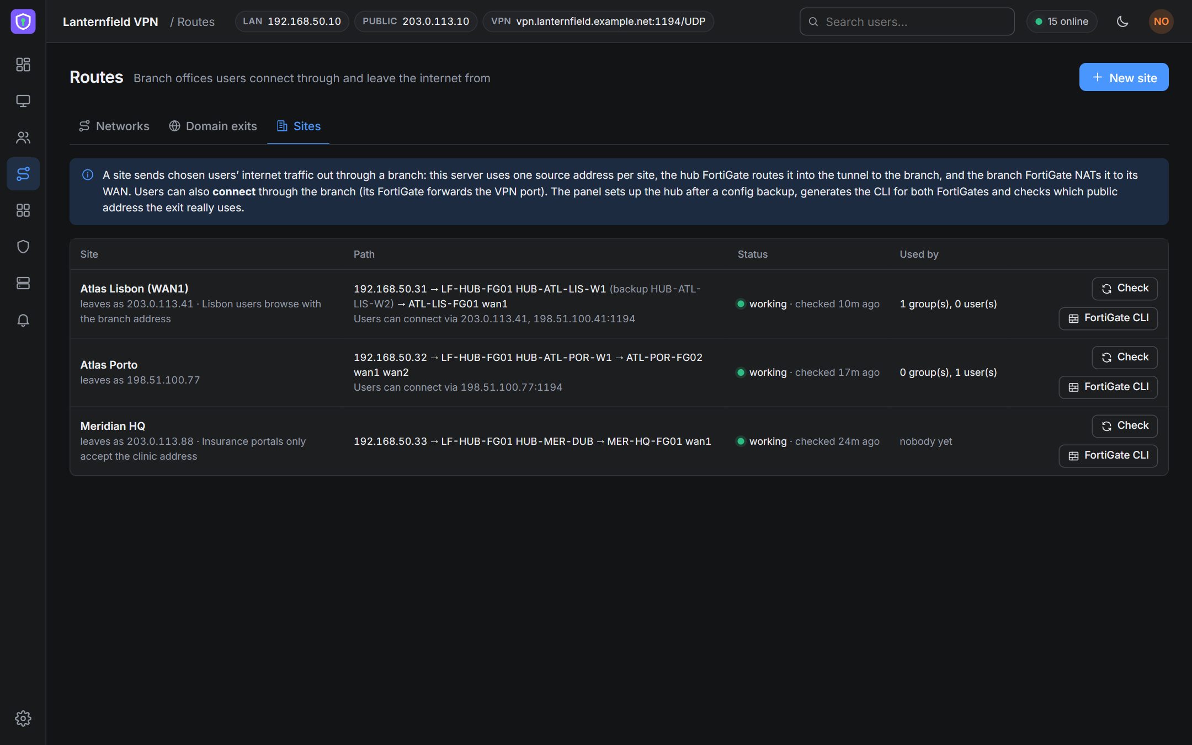Click 'working · checked 24m ago' status
Viewport: 1192px width, 745px height.
click(x=808, y=441)
